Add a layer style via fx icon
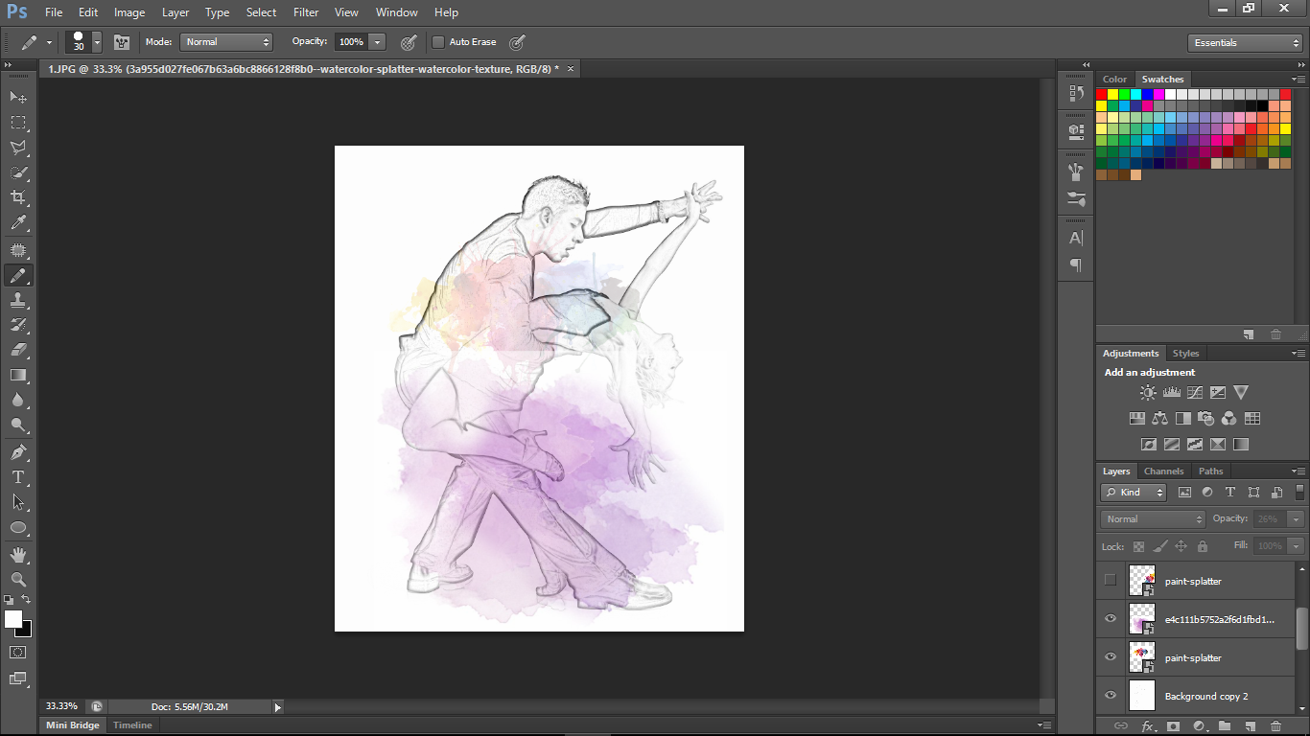This screenshot has height=736, width=1310. [1147, 726]
